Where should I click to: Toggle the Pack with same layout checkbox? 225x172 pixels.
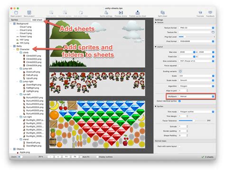(x=179, y=146)
